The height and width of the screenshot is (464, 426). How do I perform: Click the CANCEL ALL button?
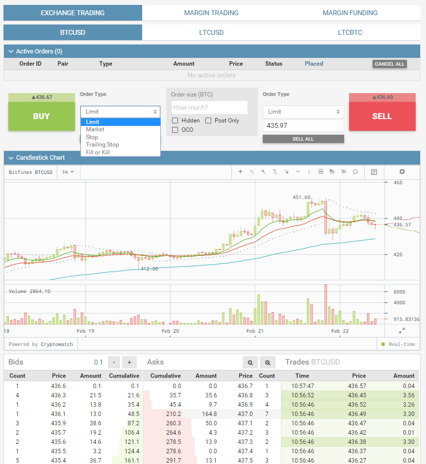390,64
